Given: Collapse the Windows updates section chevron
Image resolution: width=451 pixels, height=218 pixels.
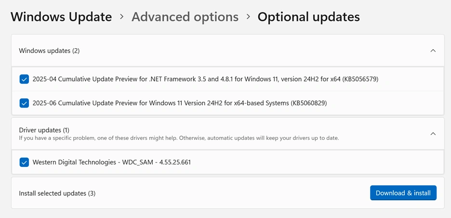Looking at the screenshot, I should click(433, 51).
